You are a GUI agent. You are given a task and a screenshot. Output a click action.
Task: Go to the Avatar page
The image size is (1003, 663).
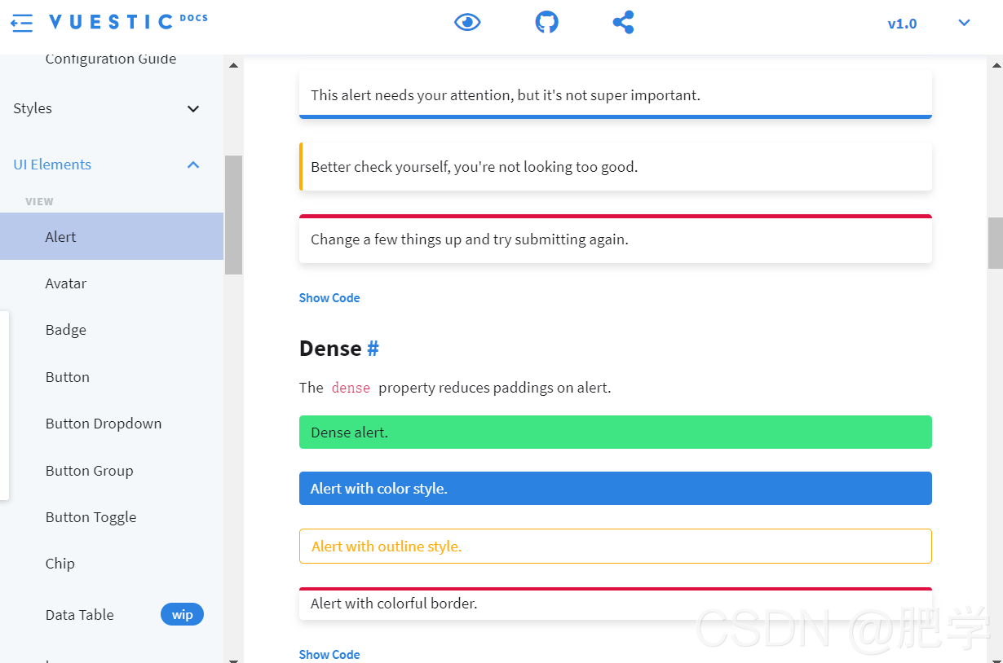pyautogui.click(x=66, y=283)
